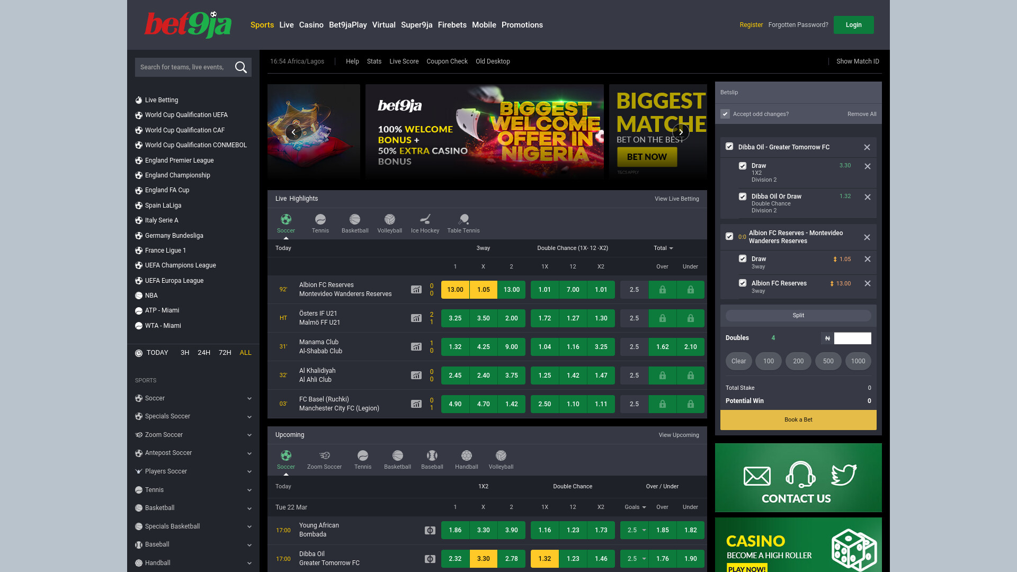
Task: Open the Live Betting sidebar link
Action: [x=162, y=100]
